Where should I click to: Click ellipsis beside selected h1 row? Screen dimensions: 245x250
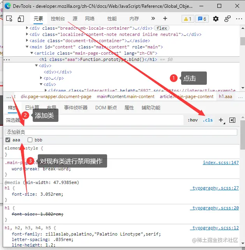[7, 60]
